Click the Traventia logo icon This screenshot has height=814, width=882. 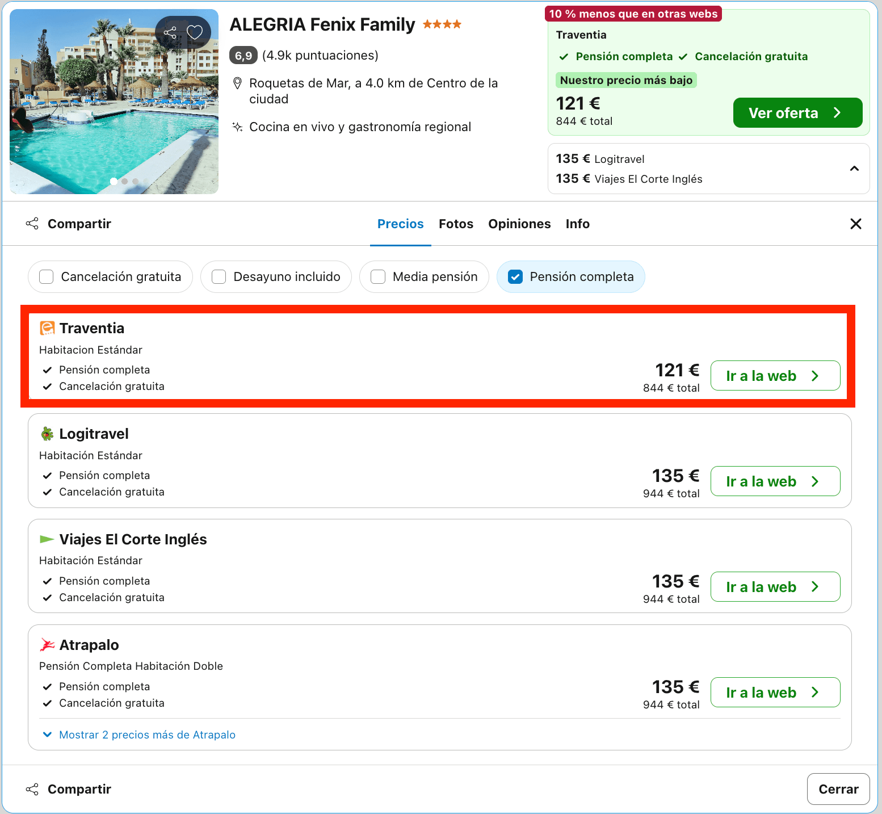(47, 328)
